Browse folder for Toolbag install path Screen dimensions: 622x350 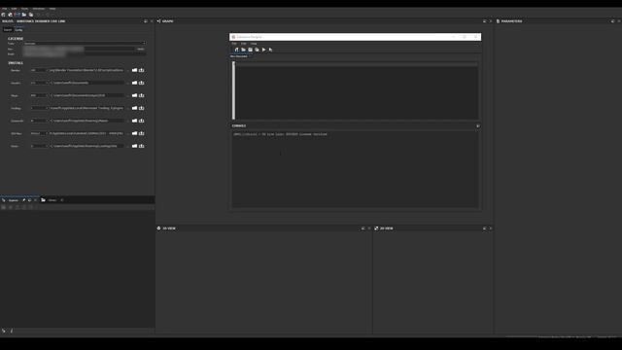pos(134,108)
